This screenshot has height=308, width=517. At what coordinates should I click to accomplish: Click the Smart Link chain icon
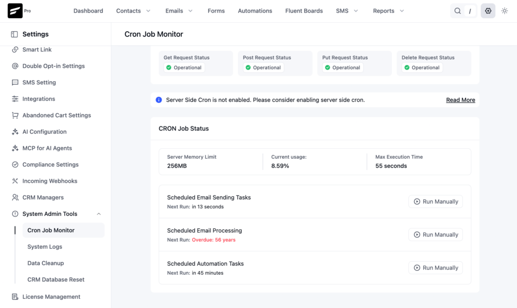(x=15, y=50)
